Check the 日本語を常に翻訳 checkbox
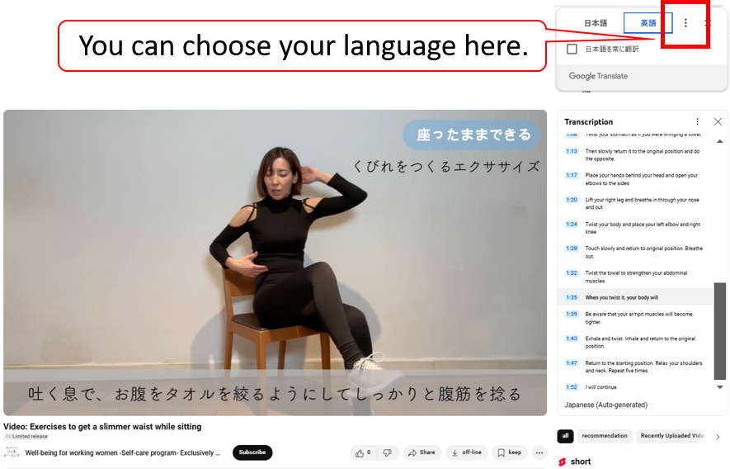The width and height of the screenshot is (730, 469). 572,49
